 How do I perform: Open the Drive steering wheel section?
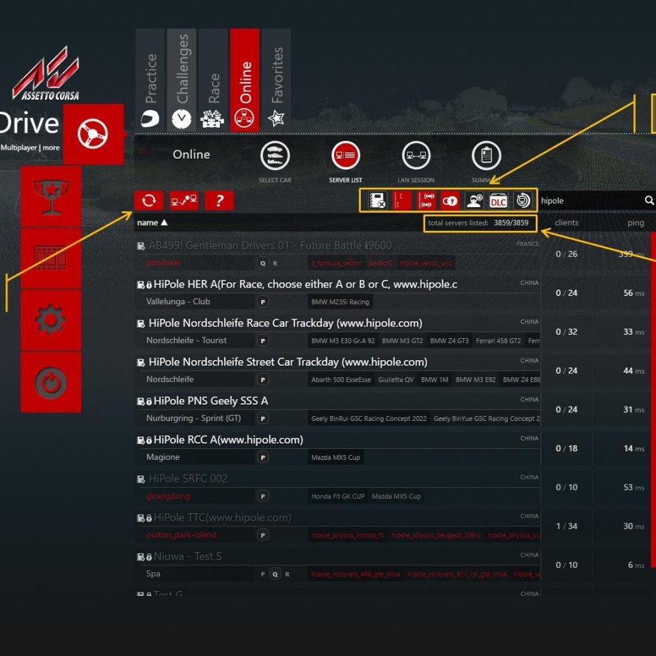(94, 134)
